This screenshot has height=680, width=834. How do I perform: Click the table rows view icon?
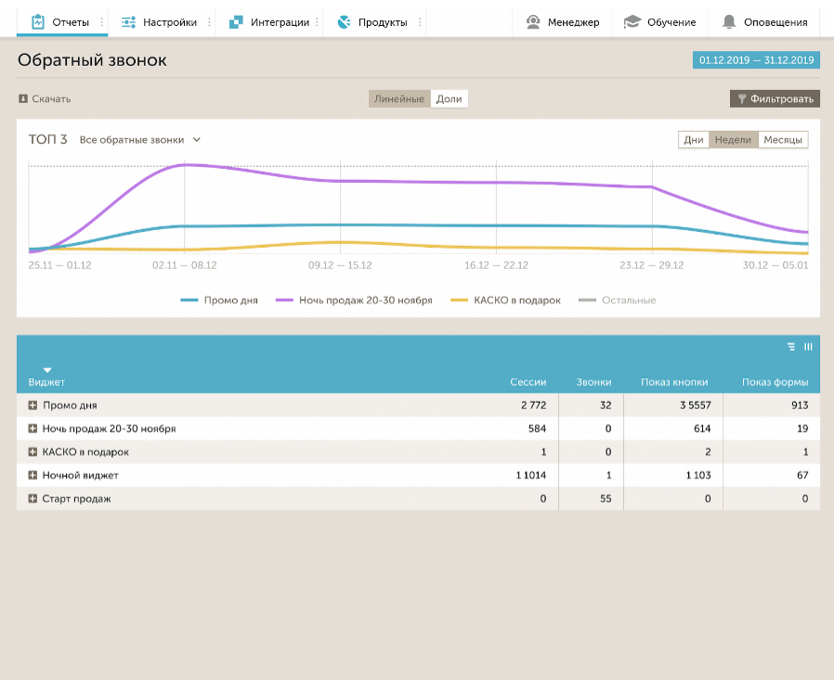[791, 347]
